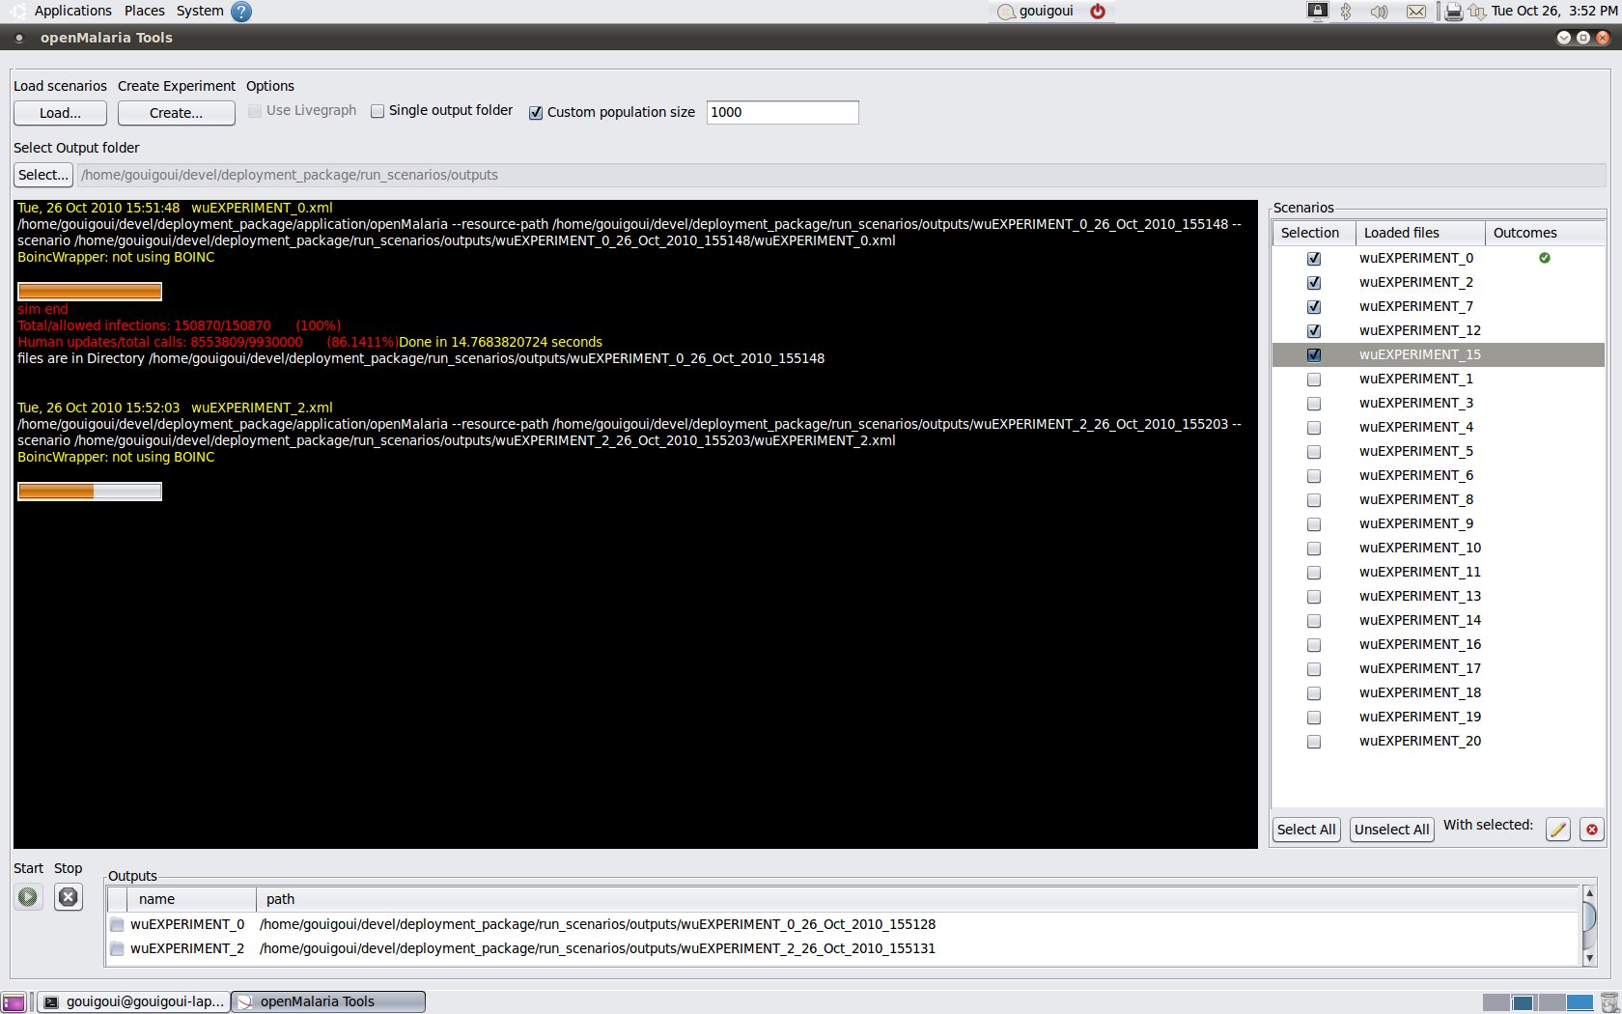Open the volume tray icon

point(1380,12)
